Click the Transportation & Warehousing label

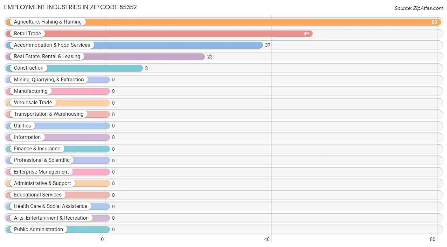coord(49,114)
